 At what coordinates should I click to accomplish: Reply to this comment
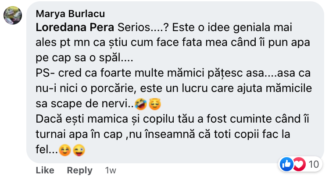[x=80, y=170]
